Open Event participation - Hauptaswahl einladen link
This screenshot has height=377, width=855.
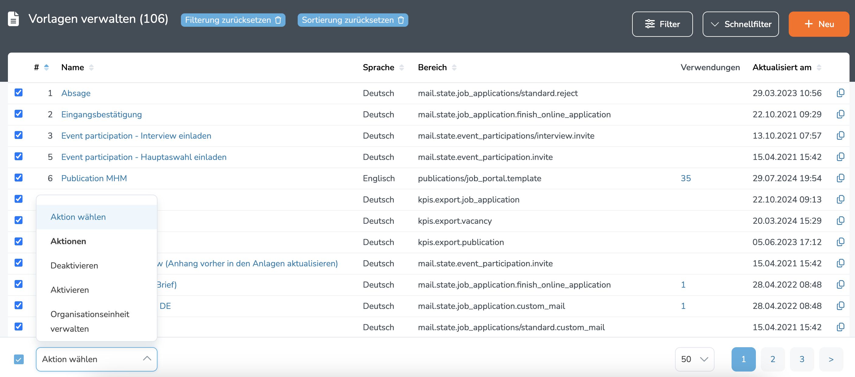(144, 157)
